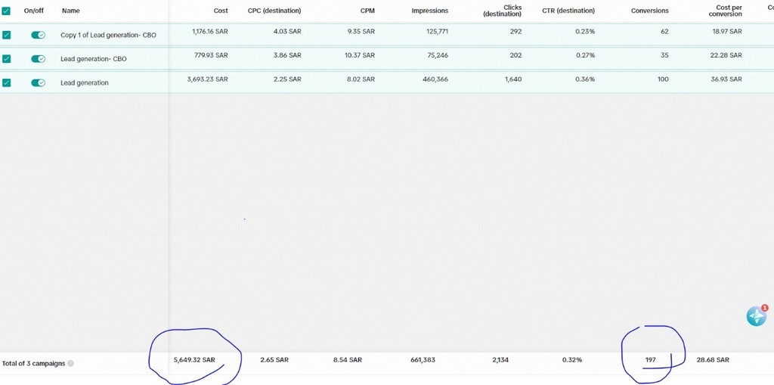This screenshot has width=774, height=385.
Task: Sort by Clicks (destination) column header
Action: [503, 11]
